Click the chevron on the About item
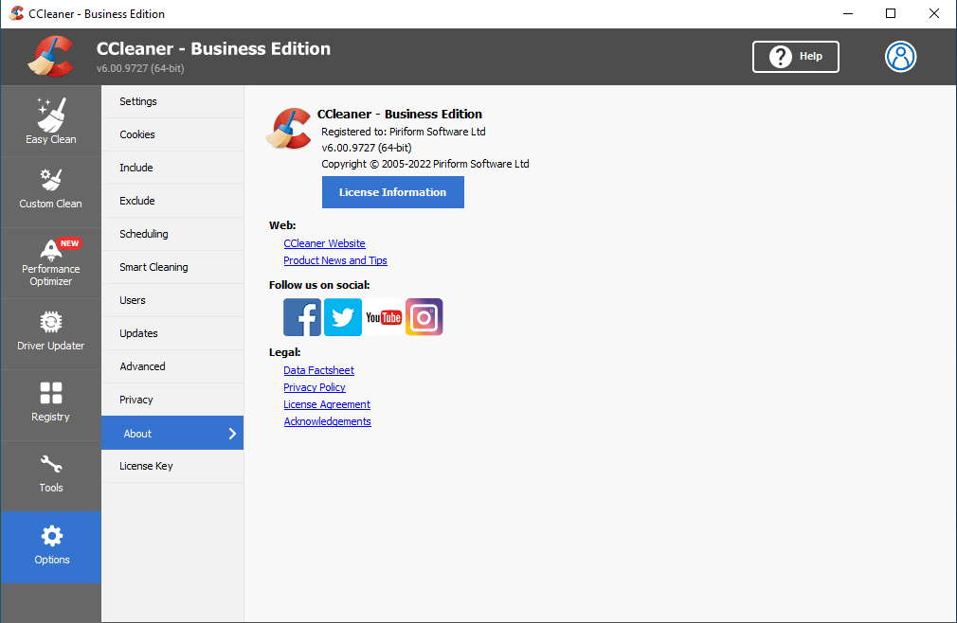The image size is (957, 623). coord(232,434)
